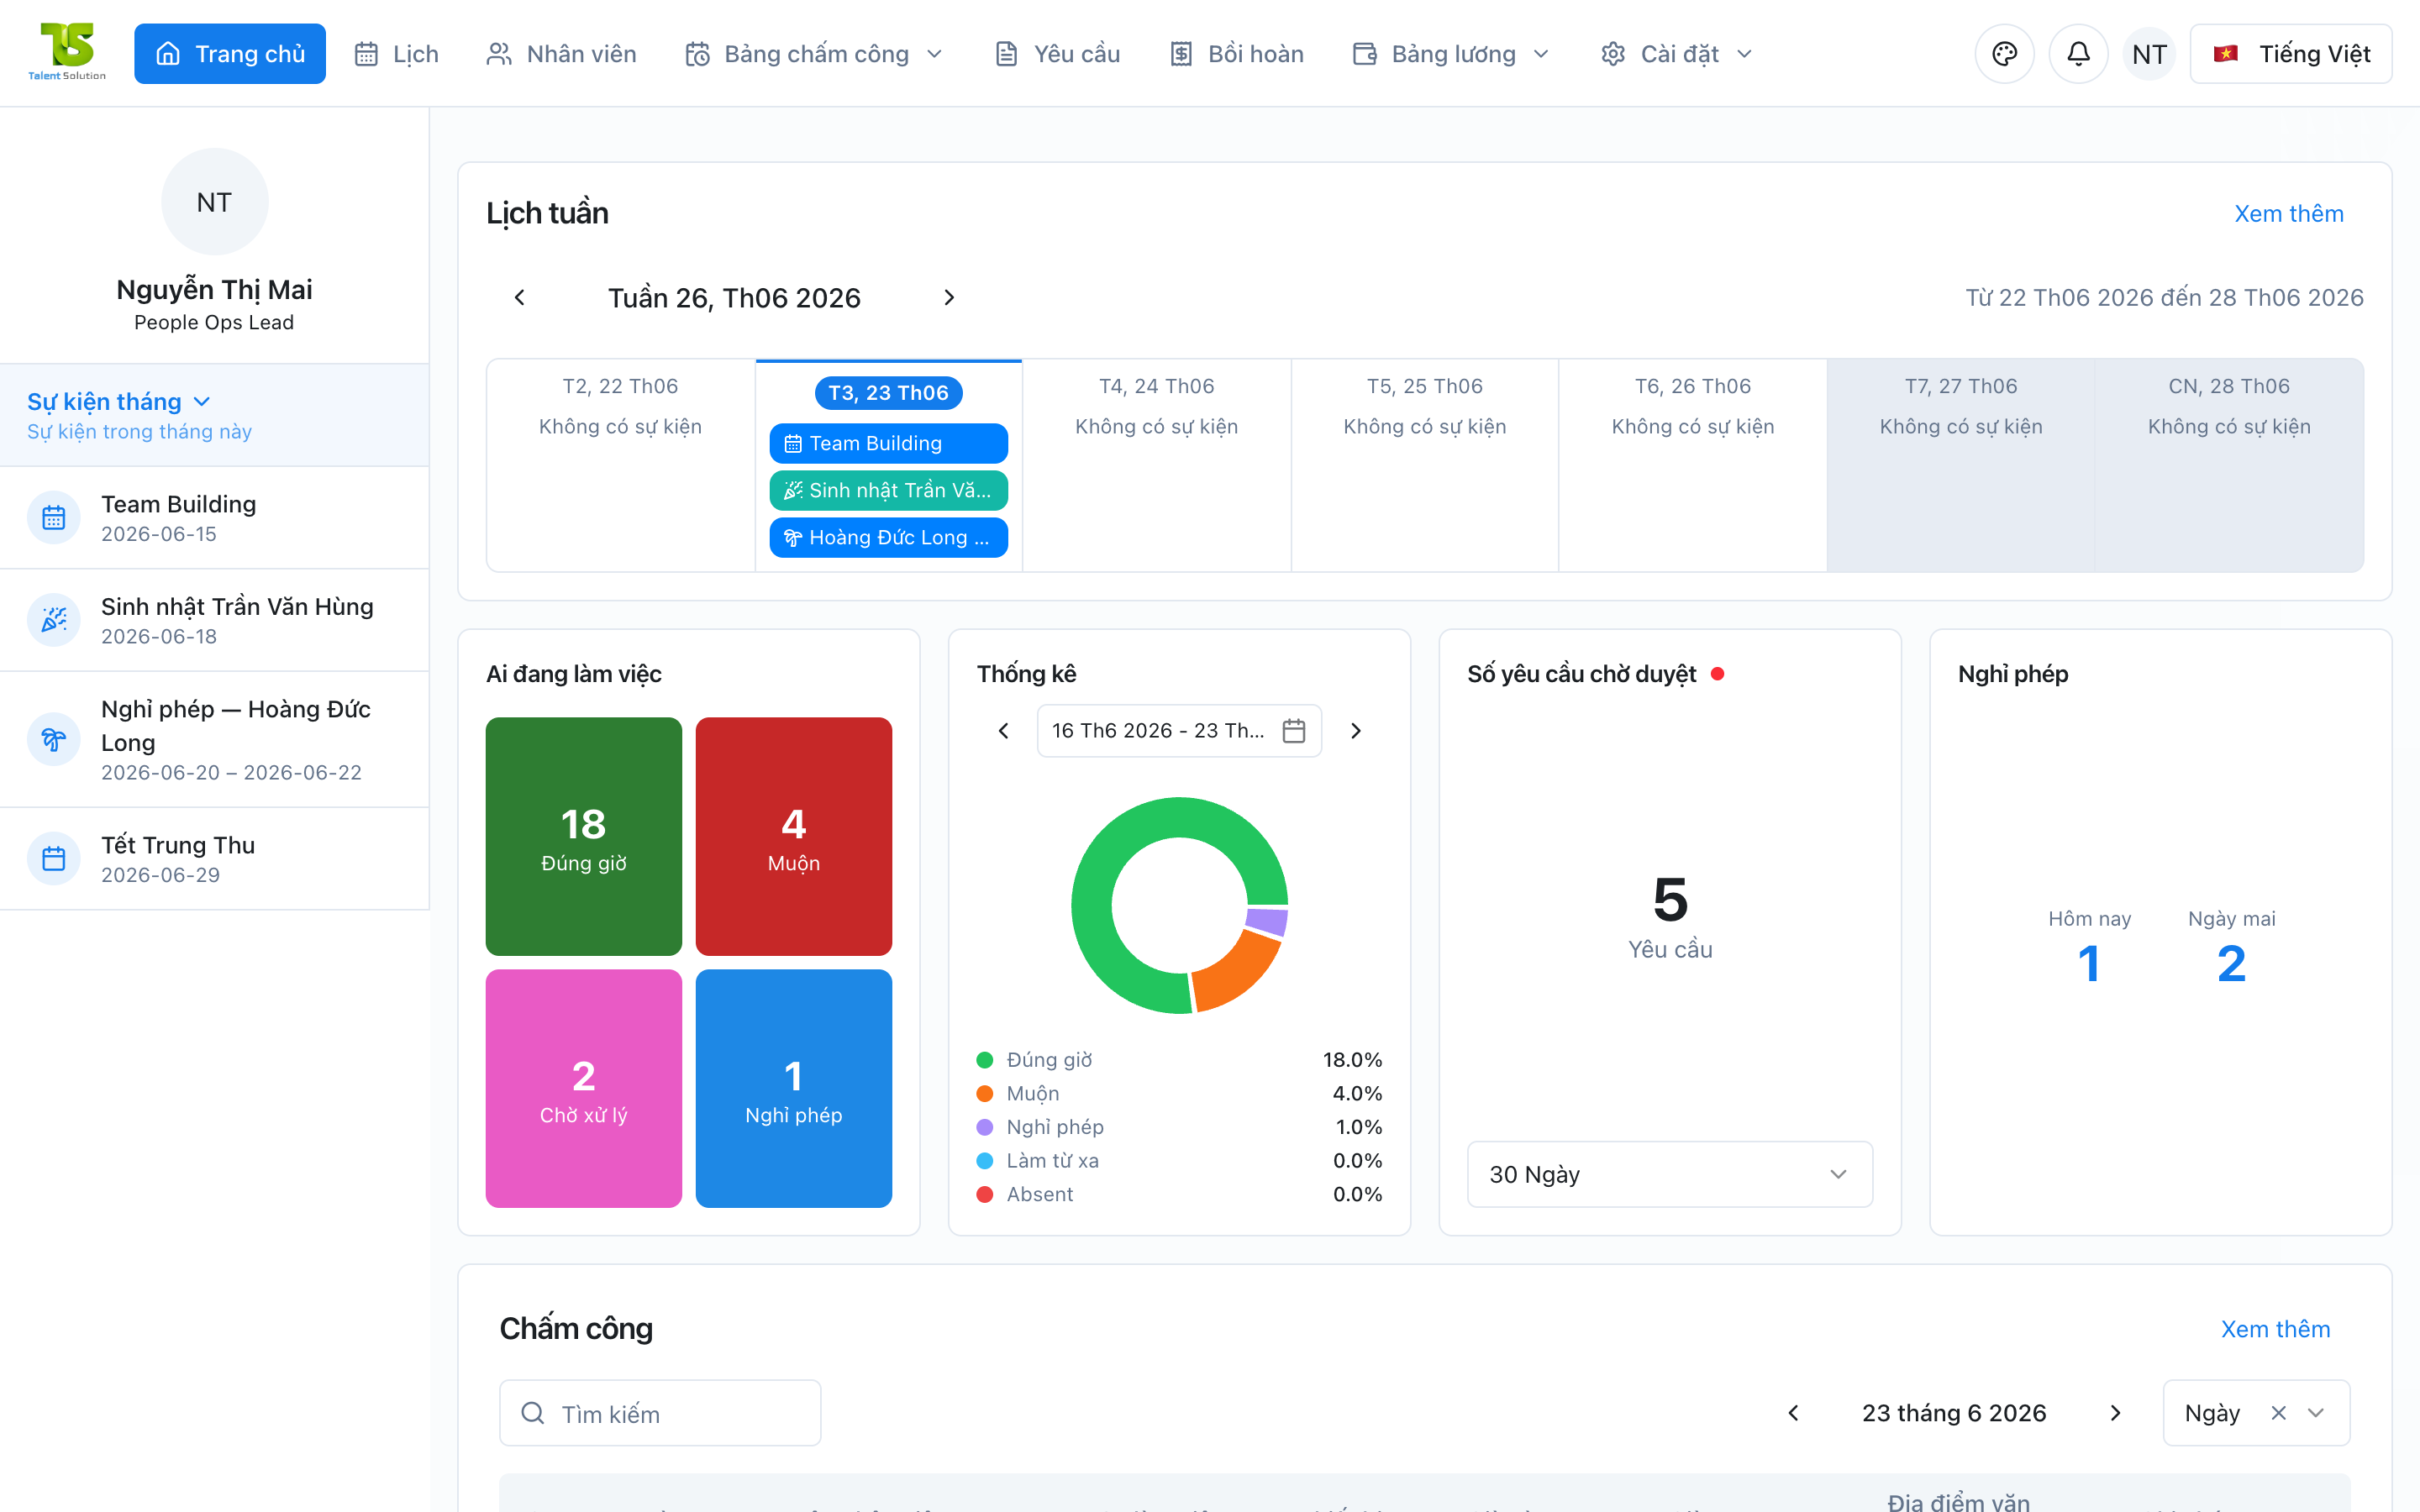The height and width of the screenshot is (1512, 2420).
Task: Click the palm tree leave icon for Hoàng Đức Long
Action: (x=54, y=739)
